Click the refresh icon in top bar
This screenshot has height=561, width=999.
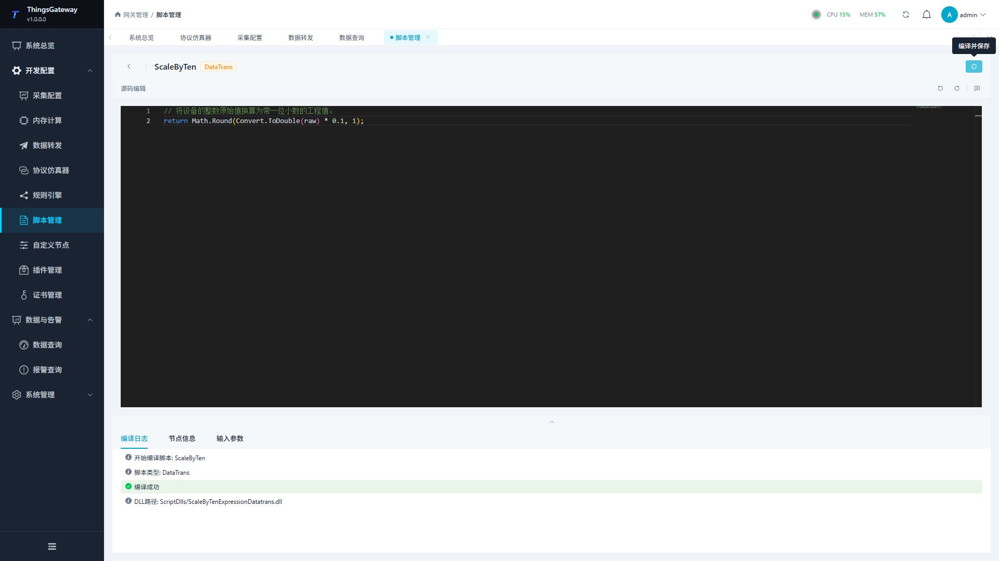pyautogui.click(x=906, y=15)
